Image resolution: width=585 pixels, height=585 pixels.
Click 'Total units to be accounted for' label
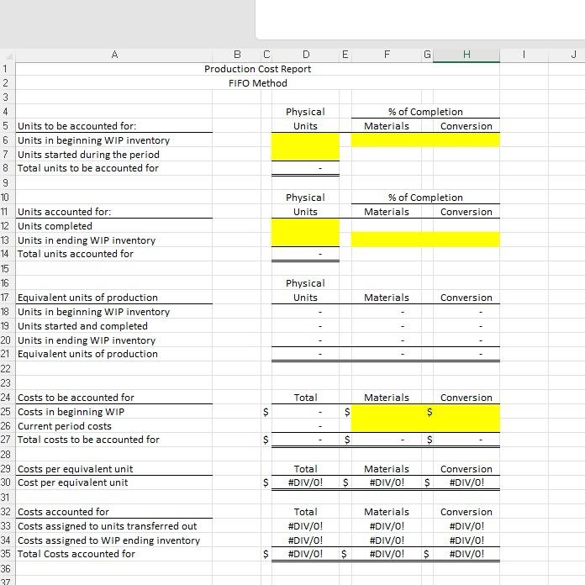click(x=88, y=168)
